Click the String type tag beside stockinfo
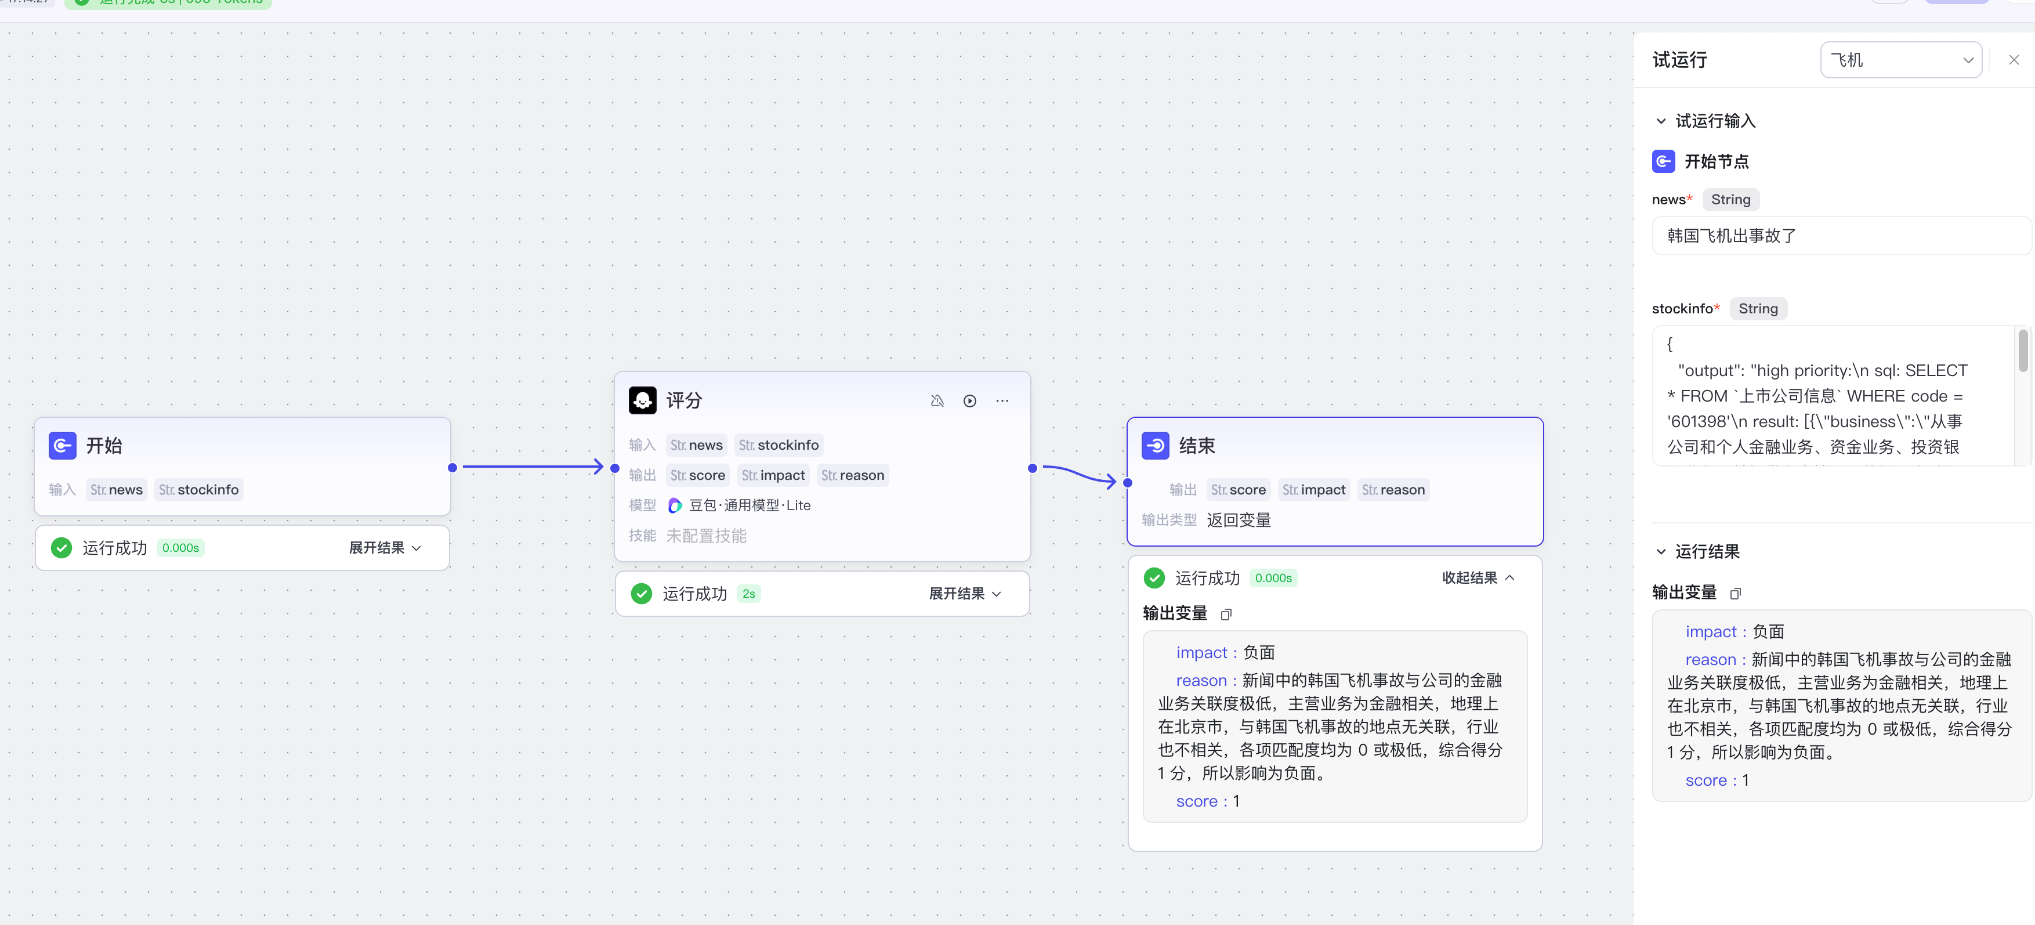Viewport: 2035px width, 925px height. pyautogui.click(x=1758, y=309)
